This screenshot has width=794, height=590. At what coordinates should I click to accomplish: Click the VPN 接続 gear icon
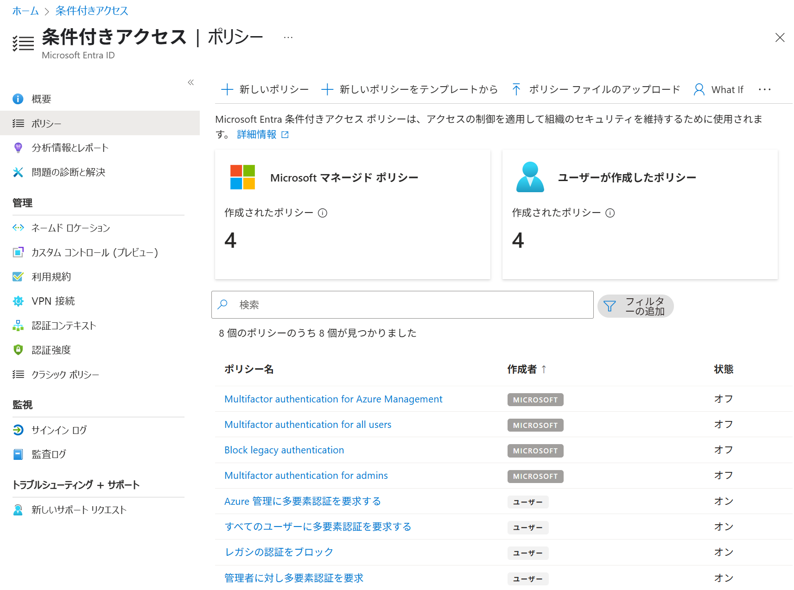18,301
